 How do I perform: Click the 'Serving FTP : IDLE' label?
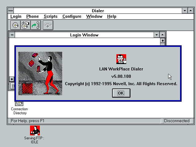click(34, 140)
